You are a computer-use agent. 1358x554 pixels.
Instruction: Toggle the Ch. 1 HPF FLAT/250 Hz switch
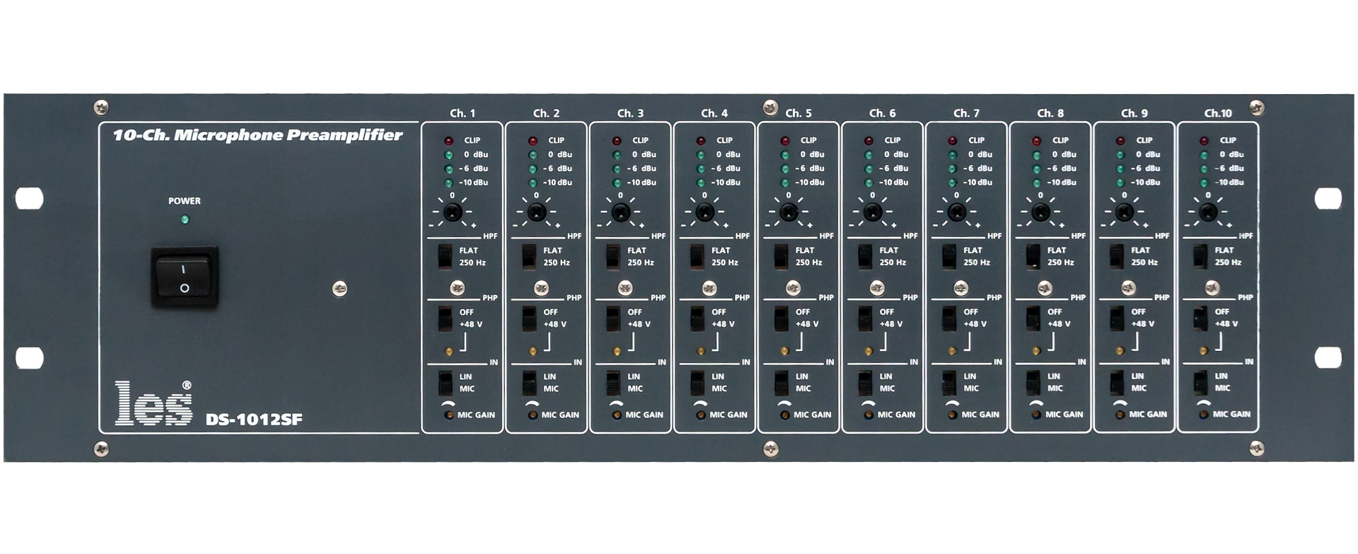click(446, 256)
